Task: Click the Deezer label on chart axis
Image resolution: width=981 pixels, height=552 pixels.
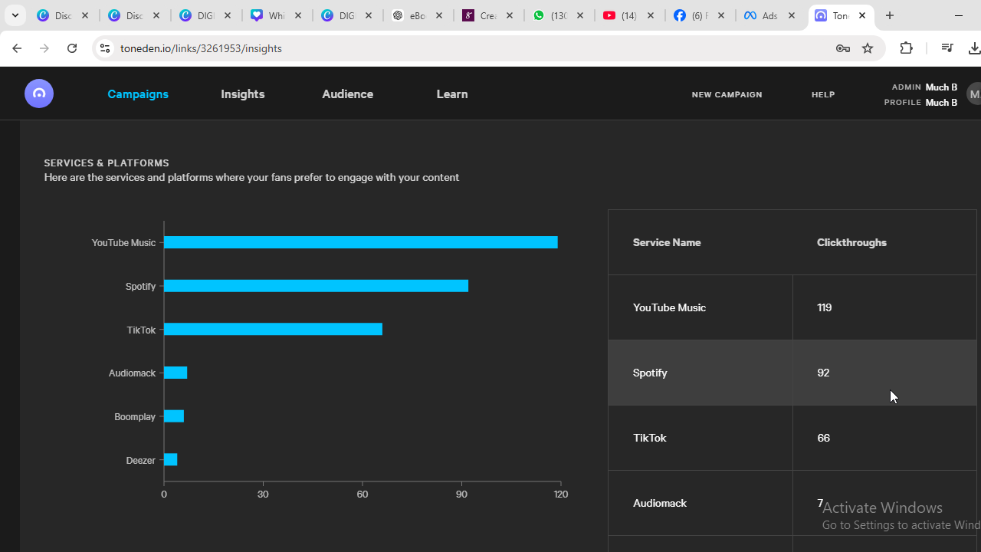Action: tap(141, 461)
